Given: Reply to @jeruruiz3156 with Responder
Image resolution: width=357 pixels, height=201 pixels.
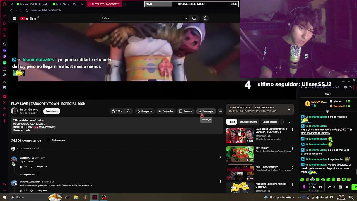Looking at the screenshot, I should pos(42,167).
